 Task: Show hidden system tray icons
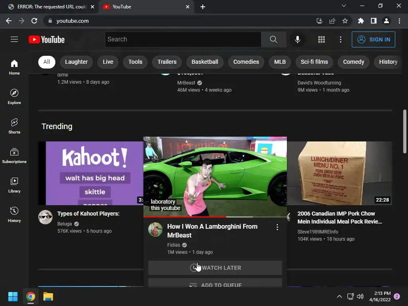click(339, 296)
